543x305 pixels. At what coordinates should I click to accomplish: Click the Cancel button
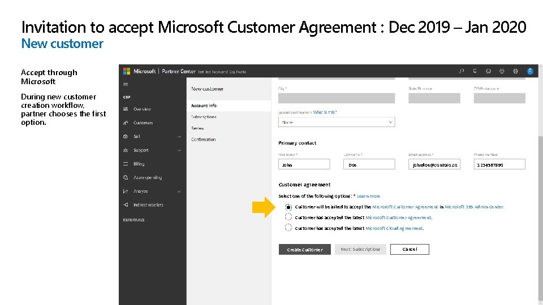point(410,249)
